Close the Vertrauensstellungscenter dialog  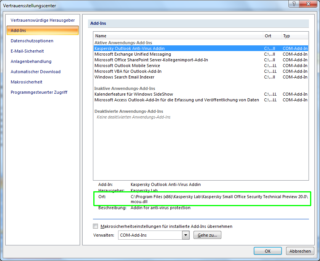click(308, 4)
